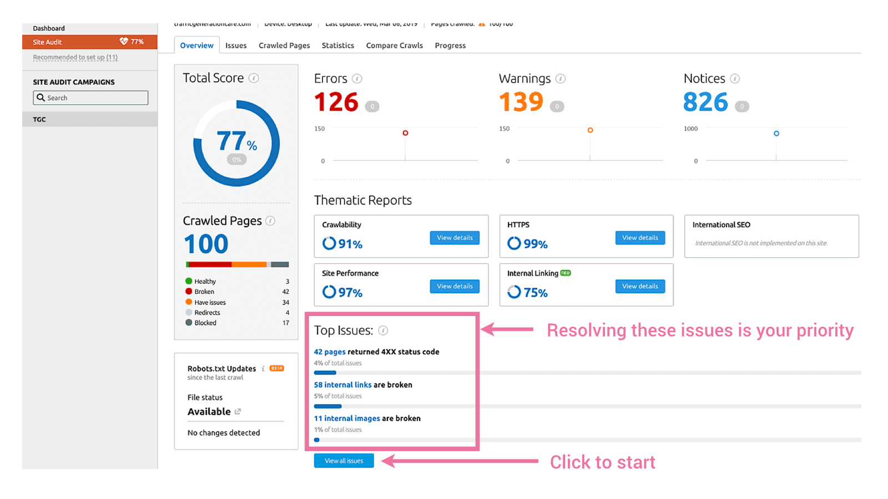The width and height of the screenshot is (888, 499).
Task: Open the Compare Crawls tab
Action: coord(394,45)
